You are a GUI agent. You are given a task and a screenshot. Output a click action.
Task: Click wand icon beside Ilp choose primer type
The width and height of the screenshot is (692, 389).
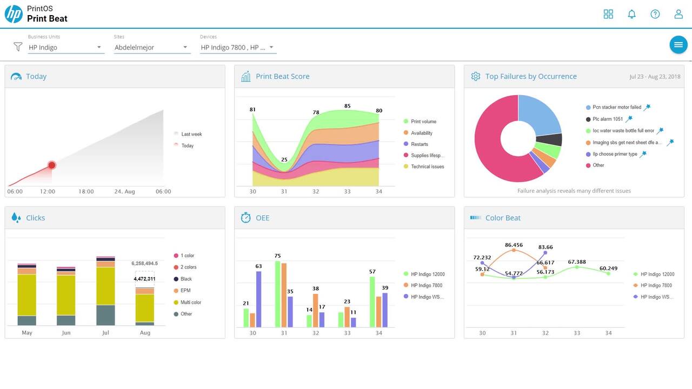click(x=643, y=154)
